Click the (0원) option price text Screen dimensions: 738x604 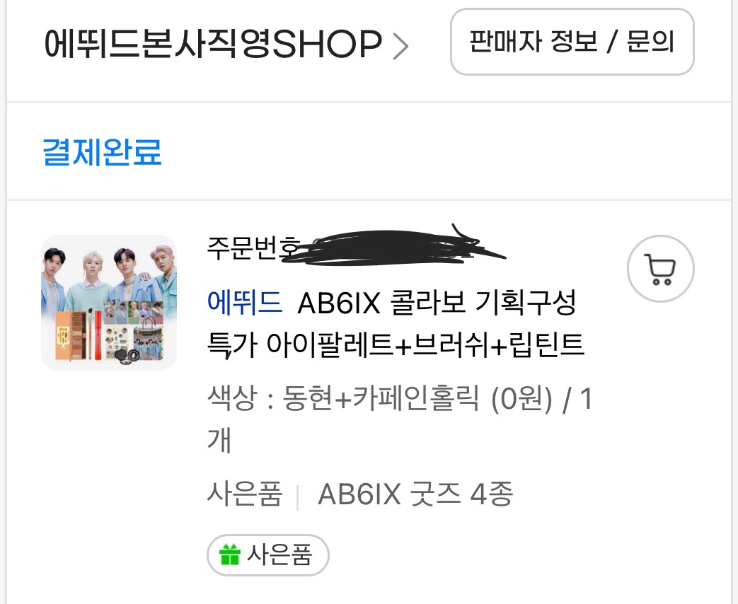click(521, 399)
